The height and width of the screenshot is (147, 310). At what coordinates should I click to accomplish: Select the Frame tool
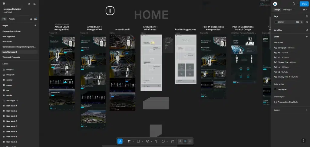(x=129, y=141)
